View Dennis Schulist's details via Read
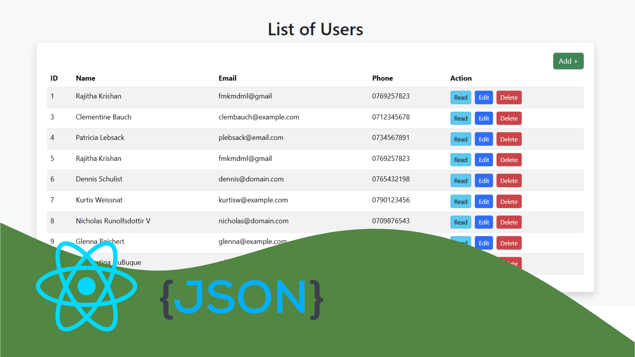The height and width of the screenshot is (357, 635). tap(461, 181)
